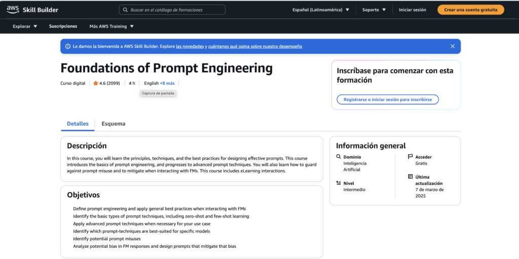The image size is (519, 259).
Task: Open the Español (Latinoamérica) language dropdown
Action: (321, 10)
